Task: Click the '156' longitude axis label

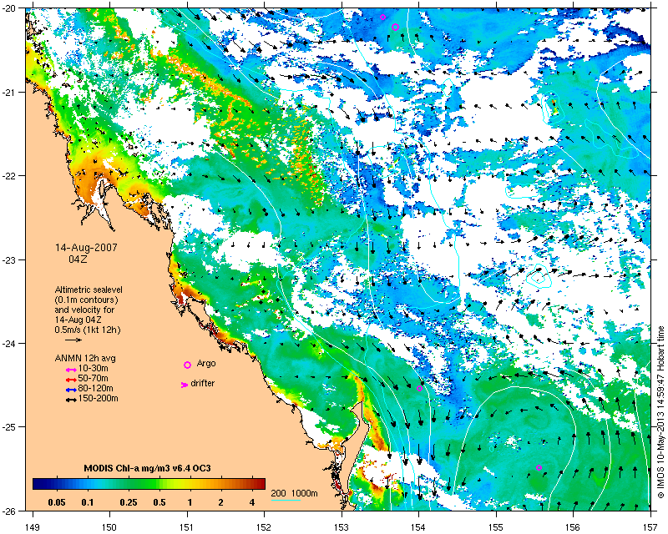Action: click(x=573, y=526)
